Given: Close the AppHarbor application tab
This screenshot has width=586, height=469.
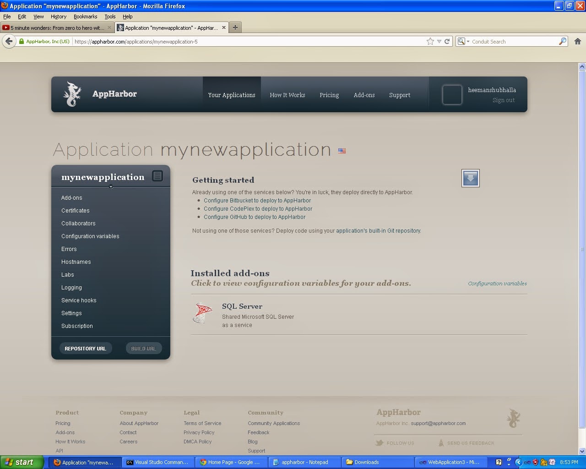Looking at the screenshot, I should pyautogui.click(x=224, y=27).
